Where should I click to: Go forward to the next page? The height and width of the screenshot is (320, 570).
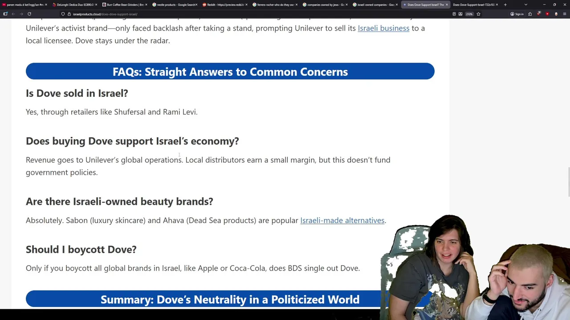point(21,14)
